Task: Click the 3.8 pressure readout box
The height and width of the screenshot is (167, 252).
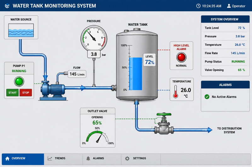Action: tap(94, 54)
